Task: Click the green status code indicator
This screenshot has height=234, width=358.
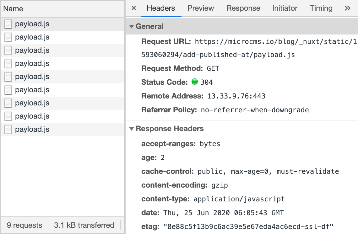Action: (x=194, y=82)
